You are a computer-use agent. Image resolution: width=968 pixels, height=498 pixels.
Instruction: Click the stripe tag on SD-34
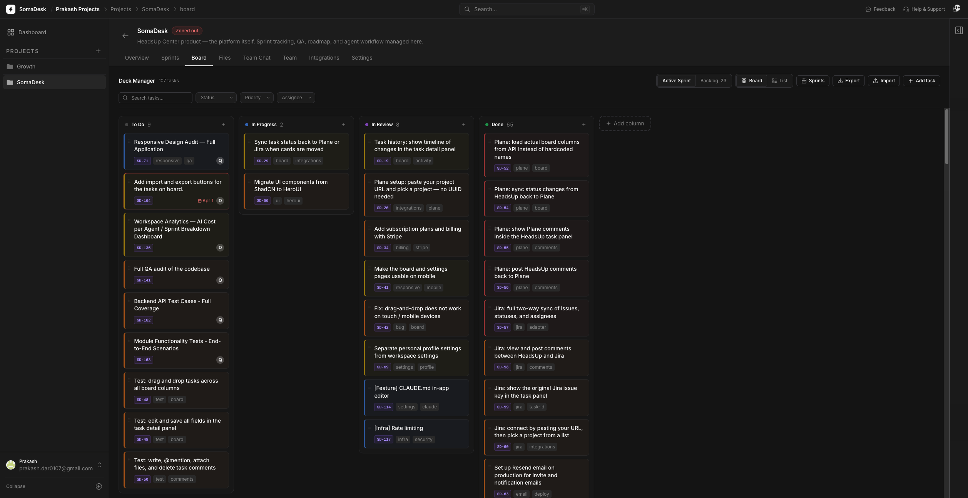point(422,248)
